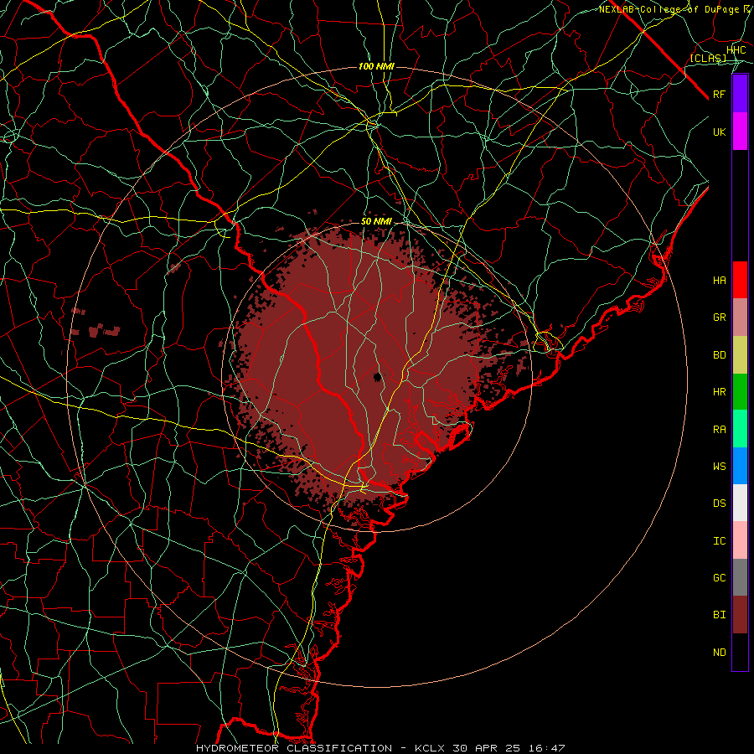Click the UK magenta legend swatch
This screenshot has width=754, height=754.
click(x=740, y=132)
